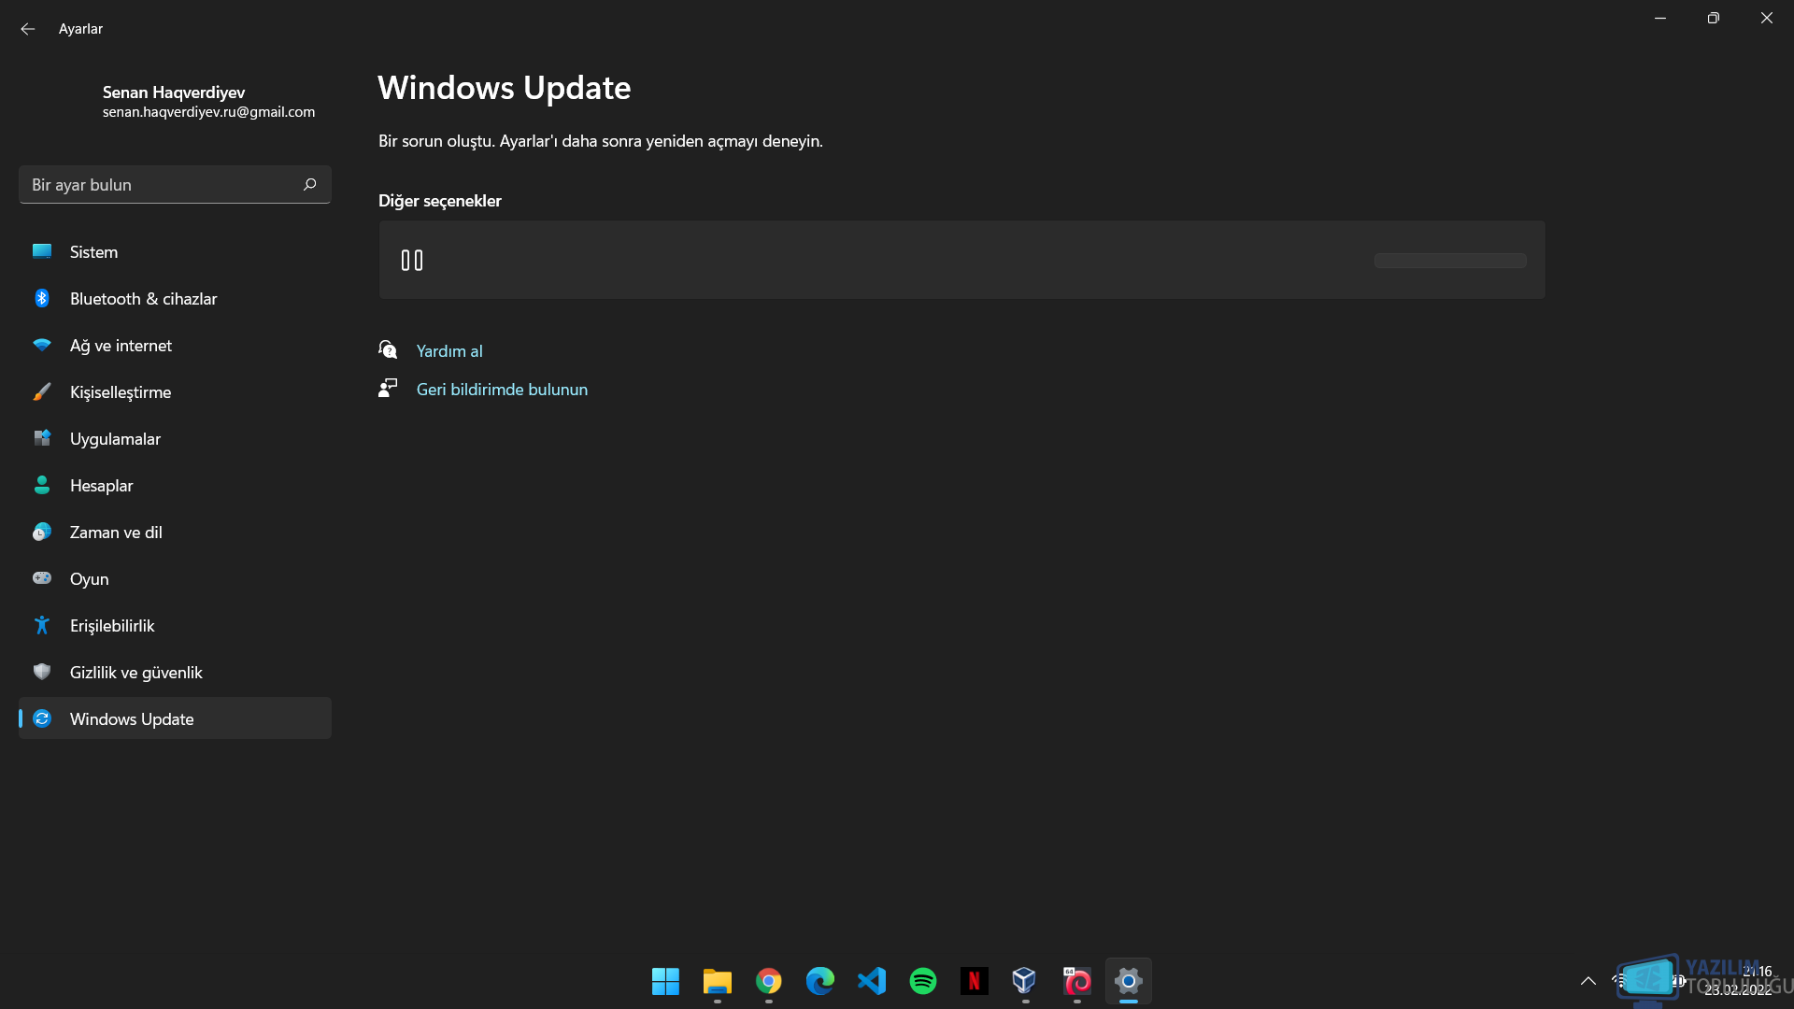Close the Ayarlar window
Screen dimensions: 1794x1009
click(x=1766, y=18)
